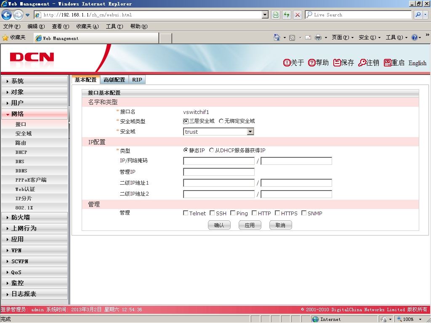Enable the HTTP checkbox

(254, 213)
